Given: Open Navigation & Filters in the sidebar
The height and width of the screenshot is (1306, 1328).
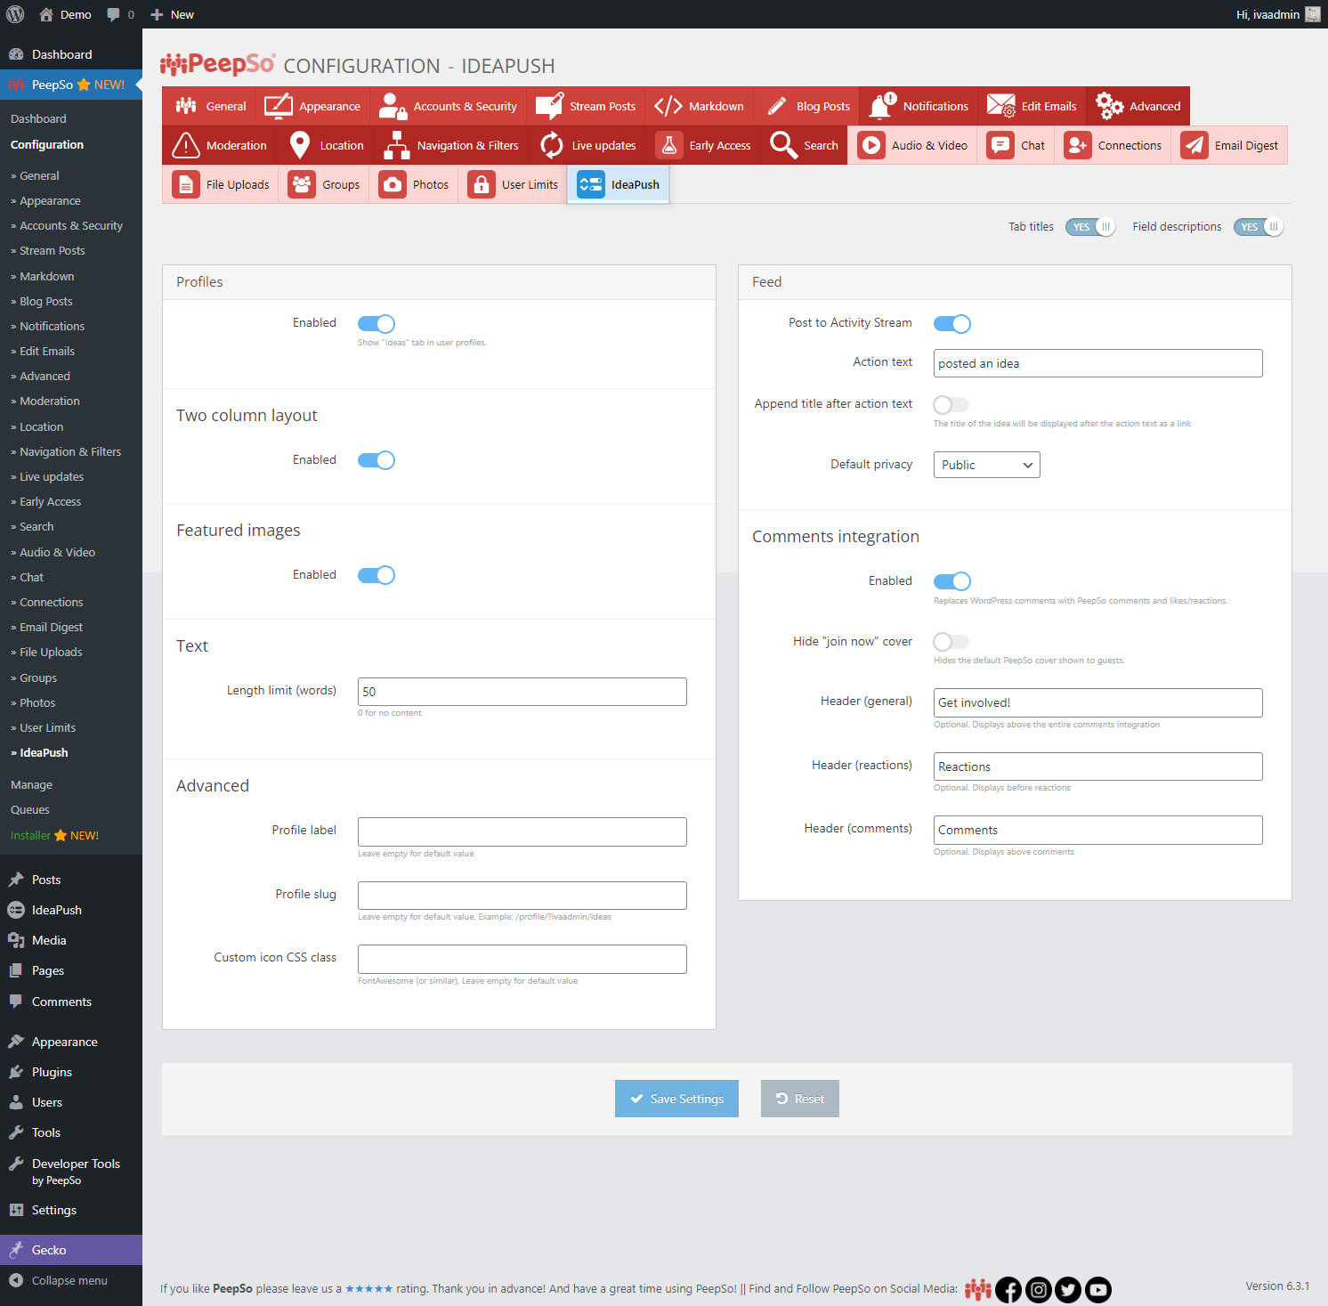Looking at the screenshot, I should pos(70,452).
